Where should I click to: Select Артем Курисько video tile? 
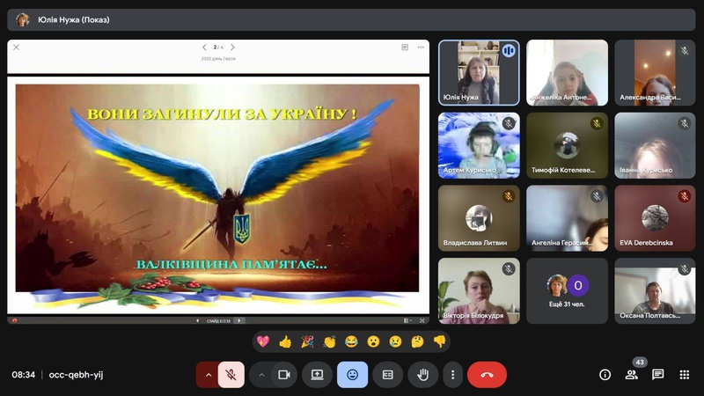click(479, 145)
